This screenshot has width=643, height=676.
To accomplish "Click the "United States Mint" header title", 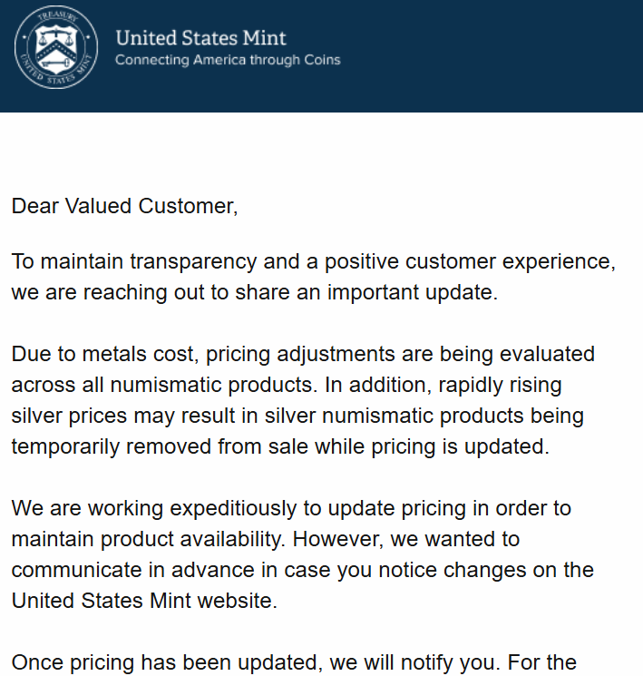I will [x=200, y=38].
